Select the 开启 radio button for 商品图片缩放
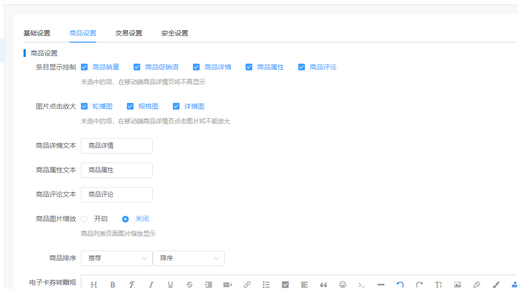Image resolution: width=517 pixels, height=289 pixels. click(x=84, y=219)
